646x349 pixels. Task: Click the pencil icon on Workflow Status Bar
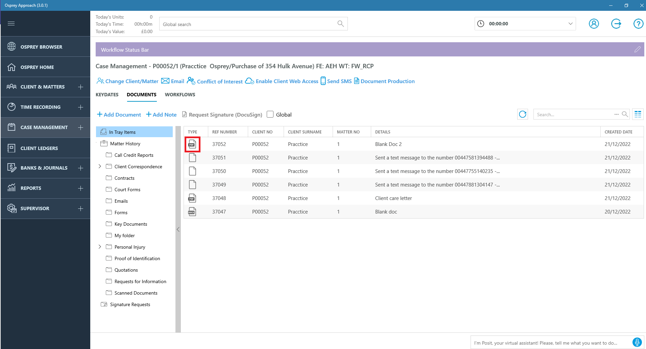(638, 49)
